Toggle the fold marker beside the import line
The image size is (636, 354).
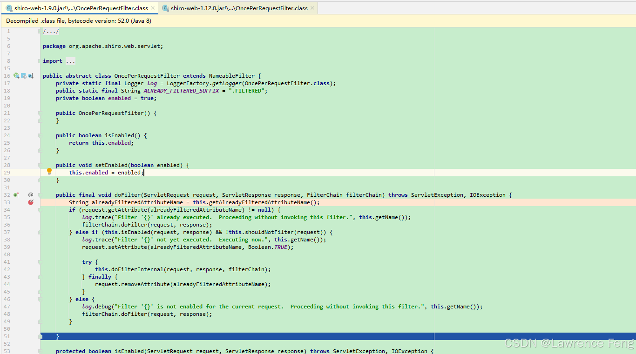[40, 61]
